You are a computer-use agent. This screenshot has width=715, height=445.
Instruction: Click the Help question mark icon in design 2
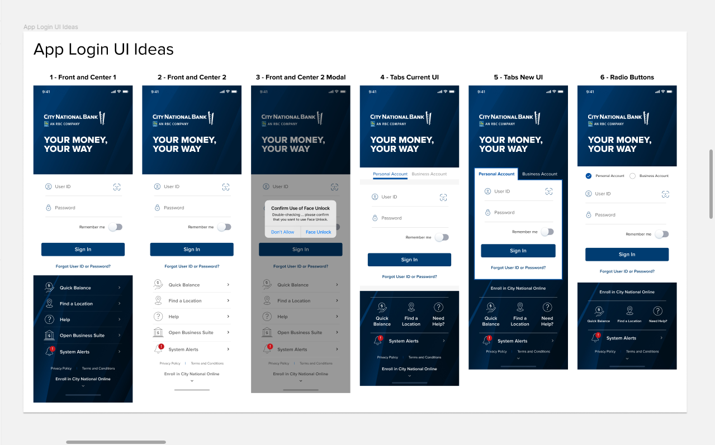pyautogui.click(x=157, y=317)
